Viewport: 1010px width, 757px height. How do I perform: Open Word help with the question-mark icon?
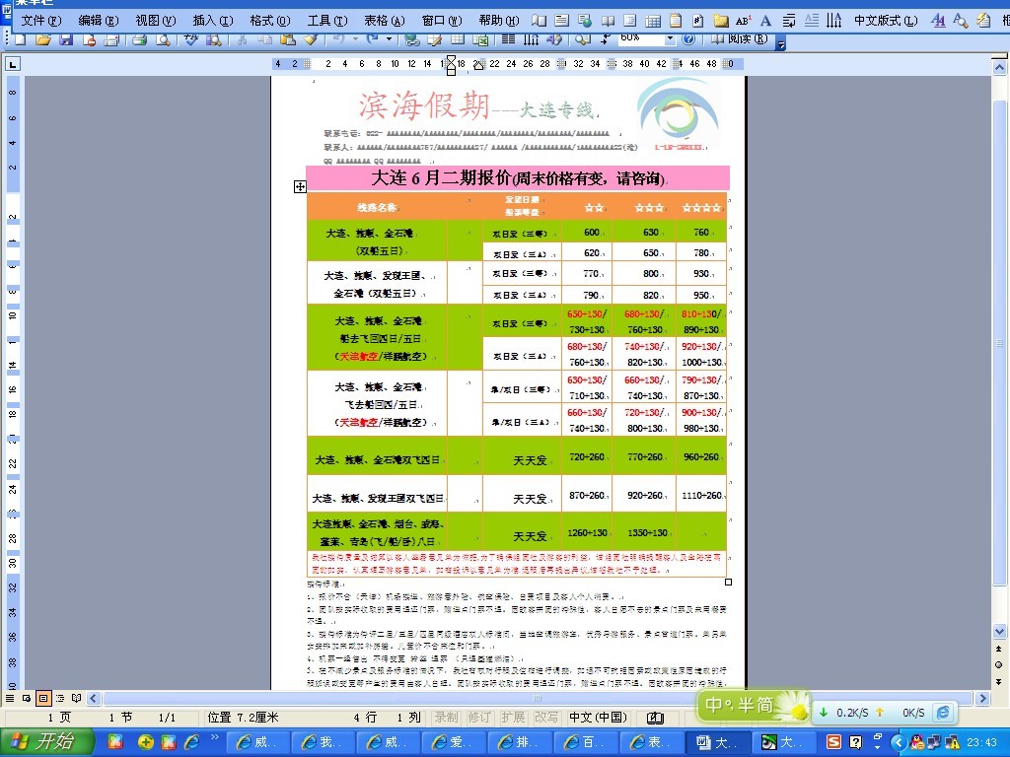(688, 39)
